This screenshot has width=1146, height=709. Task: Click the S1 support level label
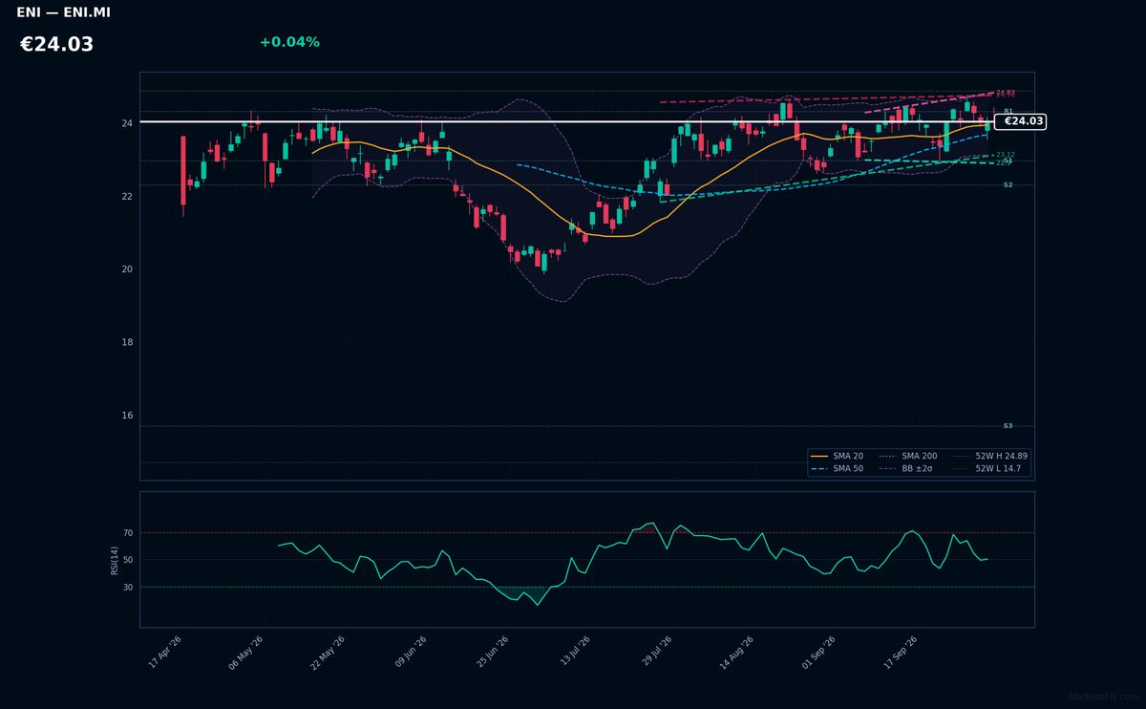[1008, 161]
